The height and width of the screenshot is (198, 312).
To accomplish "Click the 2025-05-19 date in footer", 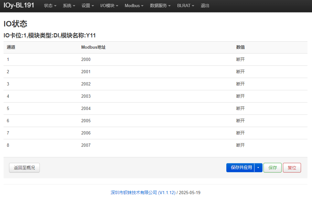I will tap(190, 193).
